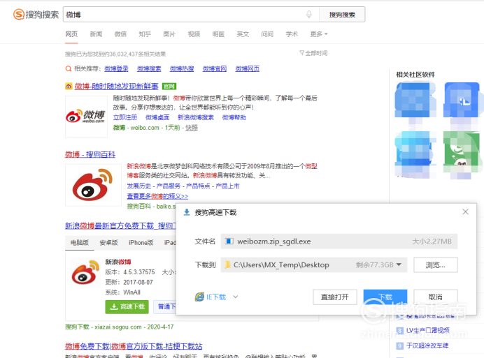The image size is (484, 358).
Task: Switch to the 问问 tab
Action: pos(267,34)
